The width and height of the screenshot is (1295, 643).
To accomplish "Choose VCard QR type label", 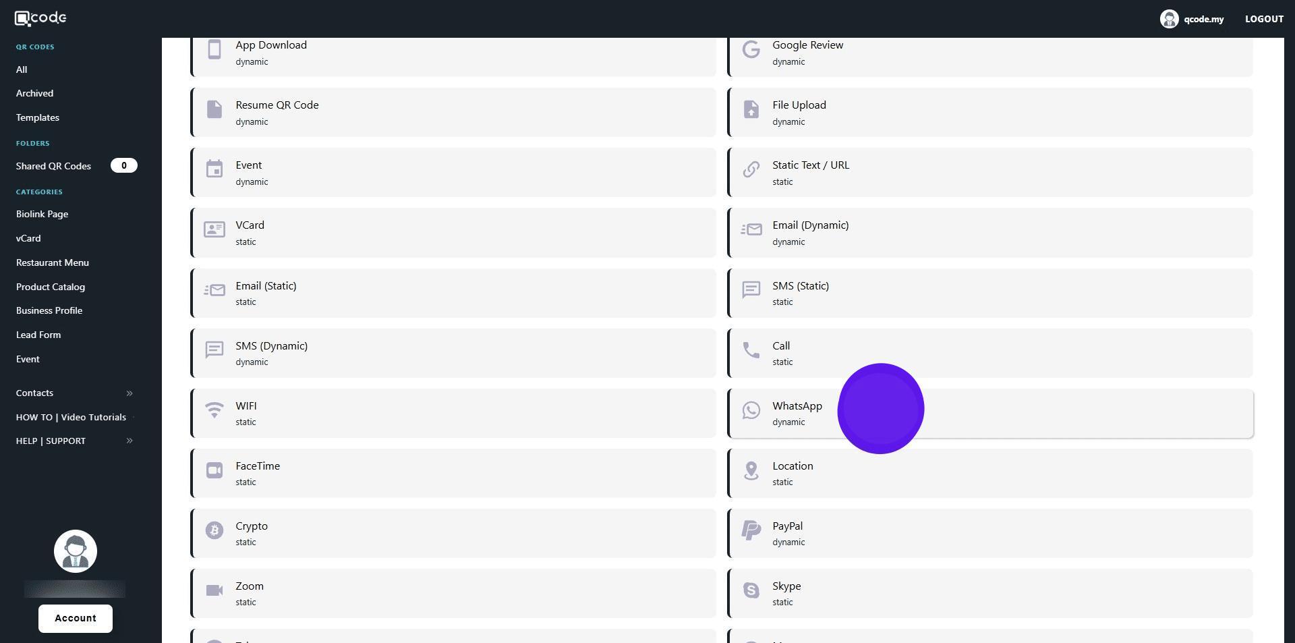I will tap(250, 225).
